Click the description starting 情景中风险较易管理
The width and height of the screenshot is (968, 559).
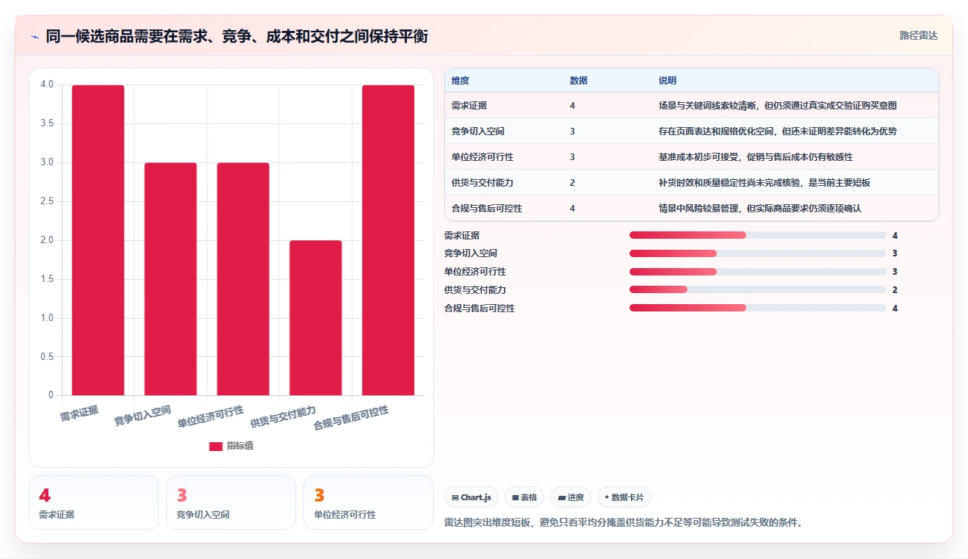(x=760, y=209)
